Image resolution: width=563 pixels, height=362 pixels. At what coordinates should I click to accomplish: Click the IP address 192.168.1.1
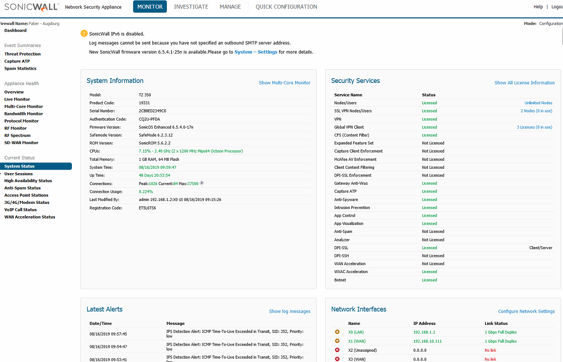[423, 333]
